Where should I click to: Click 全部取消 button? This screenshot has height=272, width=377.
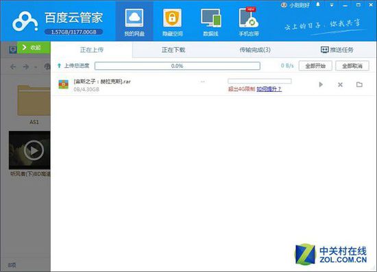click(352, 66)
